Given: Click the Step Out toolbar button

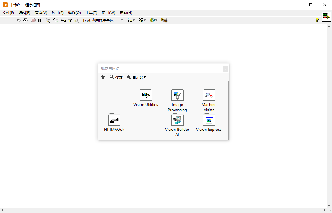Looking at the screenshot, I should pos(76,20).
